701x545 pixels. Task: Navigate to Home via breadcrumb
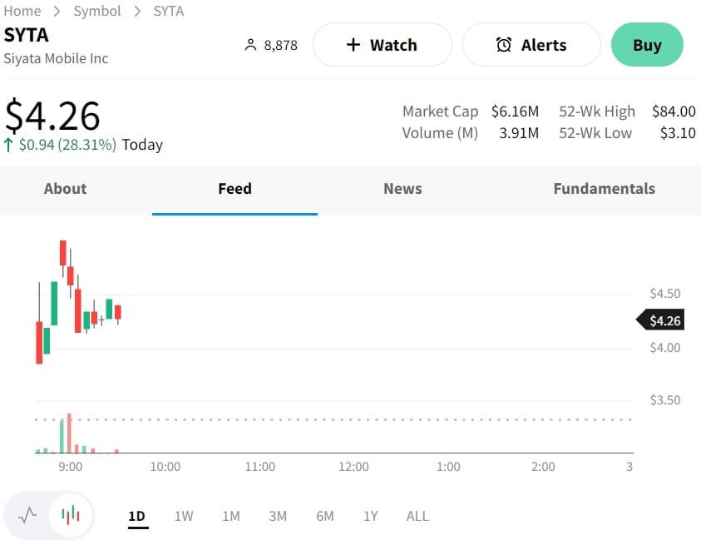click(x=22, y=11)
